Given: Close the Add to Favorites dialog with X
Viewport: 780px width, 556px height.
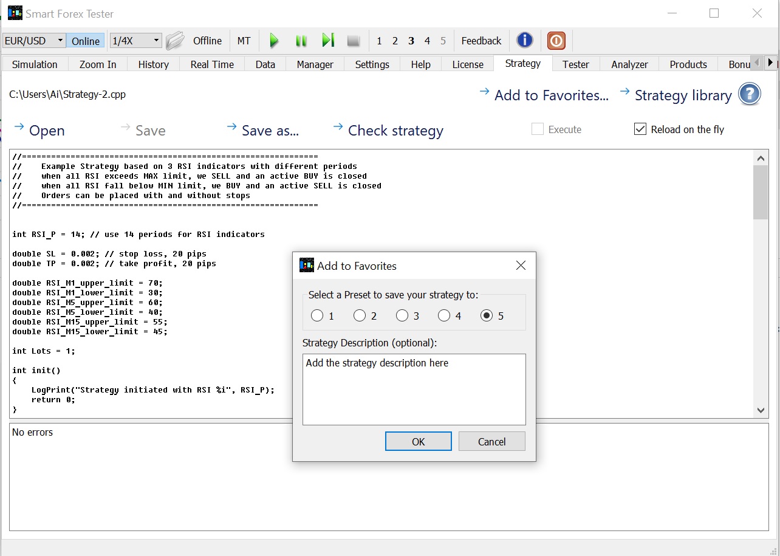Looking at the screenshot, I should click(521, 266).
